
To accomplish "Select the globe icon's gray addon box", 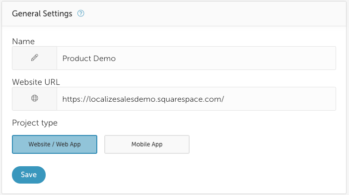I will click(x=34, y=99).
